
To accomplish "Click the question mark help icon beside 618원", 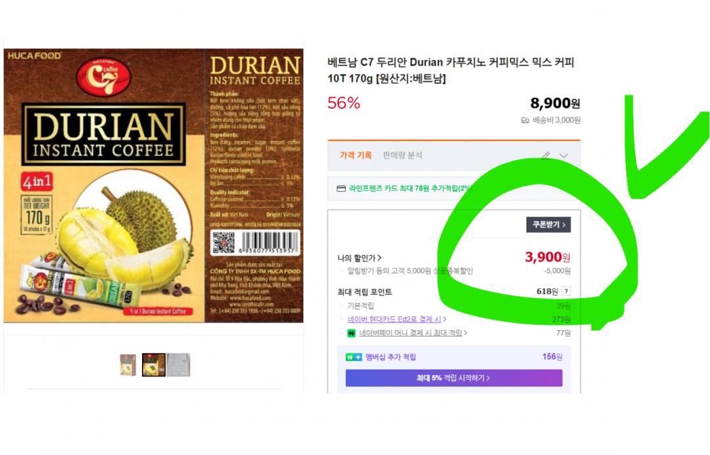I will coord(566,292).
